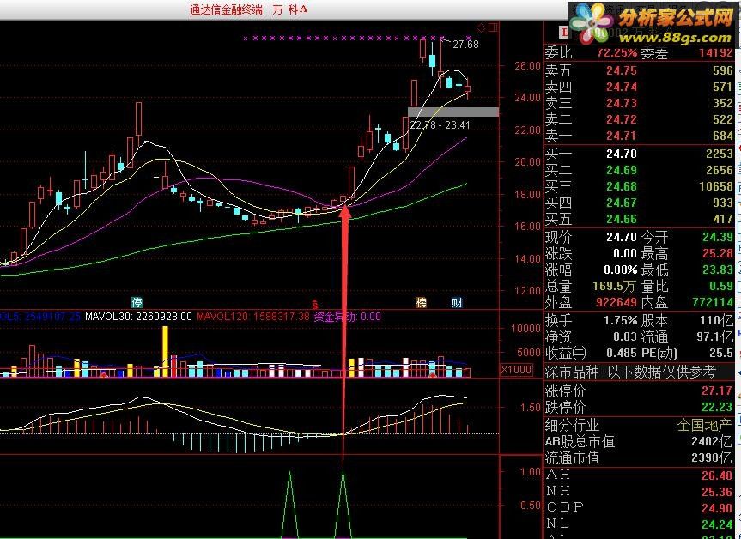This screenshot has height=539, width=741.
Task: Select the NL 24.24 pivot value
Action: (717, 524)
